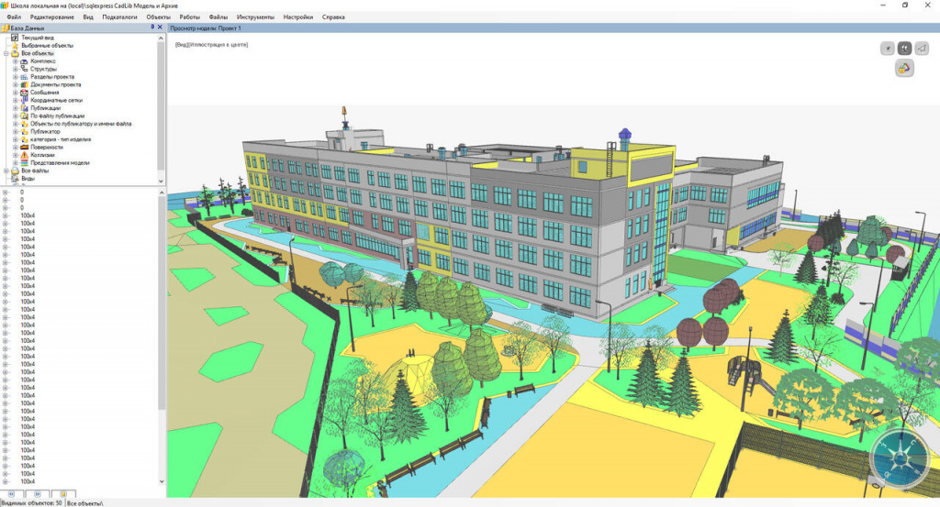Screen dimensions: 940x507
Task: Open the Инструменты menu
Action: click(253, 17)
